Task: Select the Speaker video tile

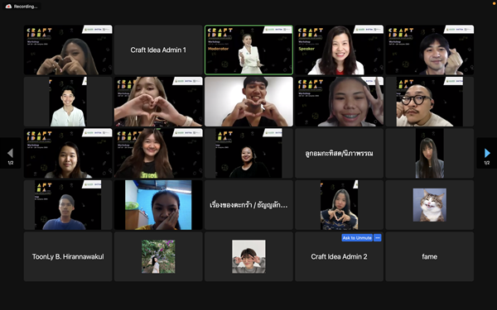Action: [339, 50]
